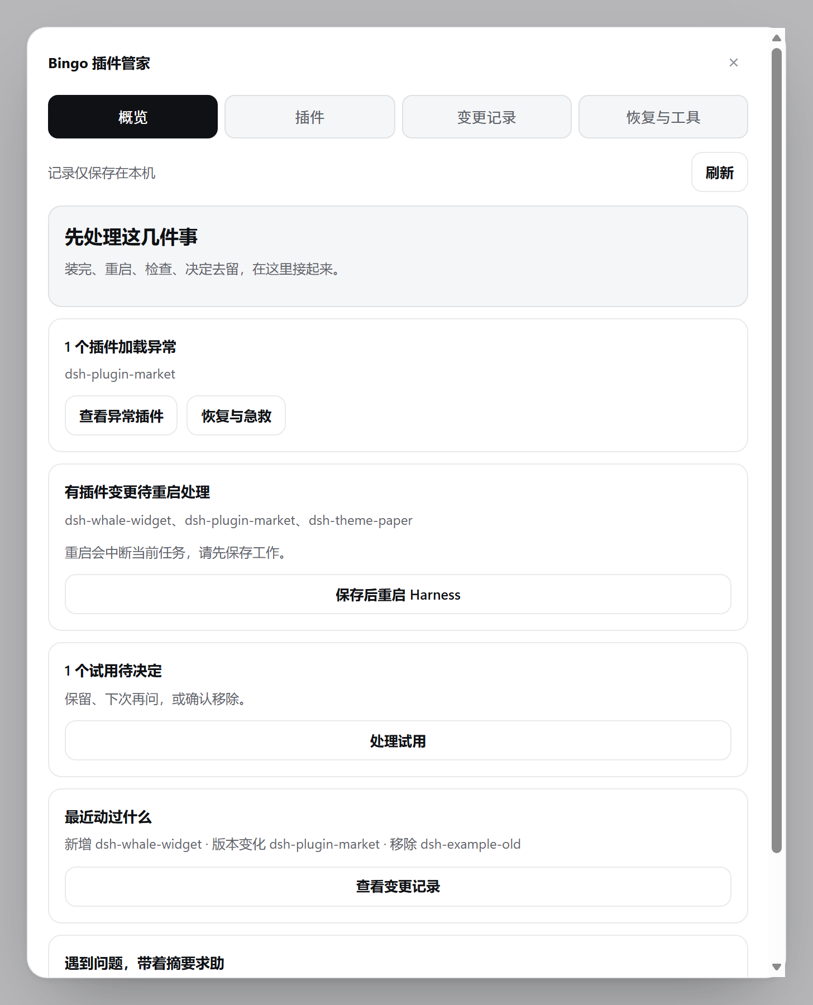Click the summary line starting with 新增 dsh-whale-widget

[293, 844]
